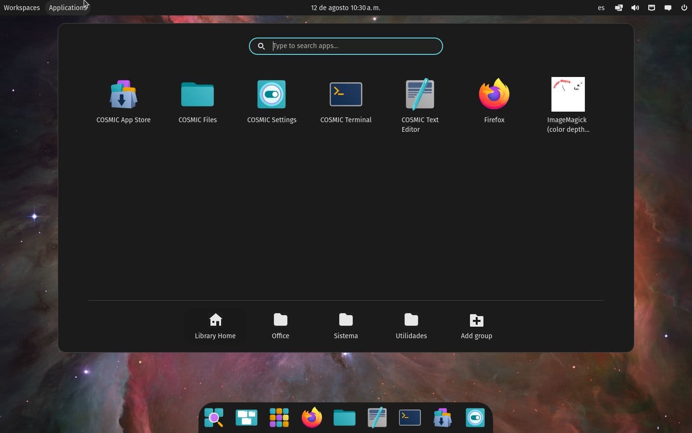
Task: Launch COSMIC Terminal from app grid
Action: click(x=346, y=102)
